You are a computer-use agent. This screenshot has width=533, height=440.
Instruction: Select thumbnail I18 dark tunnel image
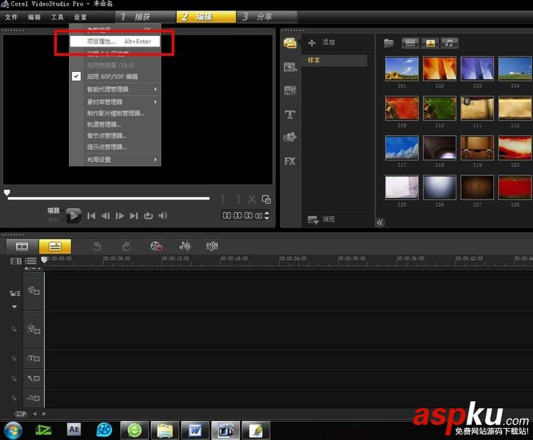(x=439, y=148)
